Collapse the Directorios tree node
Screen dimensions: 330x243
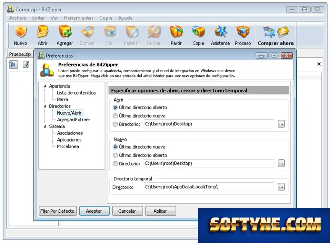point(45,106)
